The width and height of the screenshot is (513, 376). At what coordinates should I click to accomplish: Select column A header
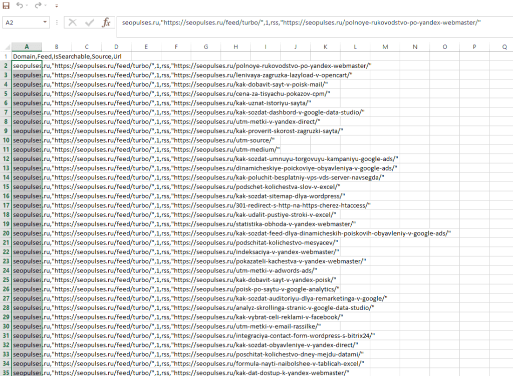pos(27,47)
